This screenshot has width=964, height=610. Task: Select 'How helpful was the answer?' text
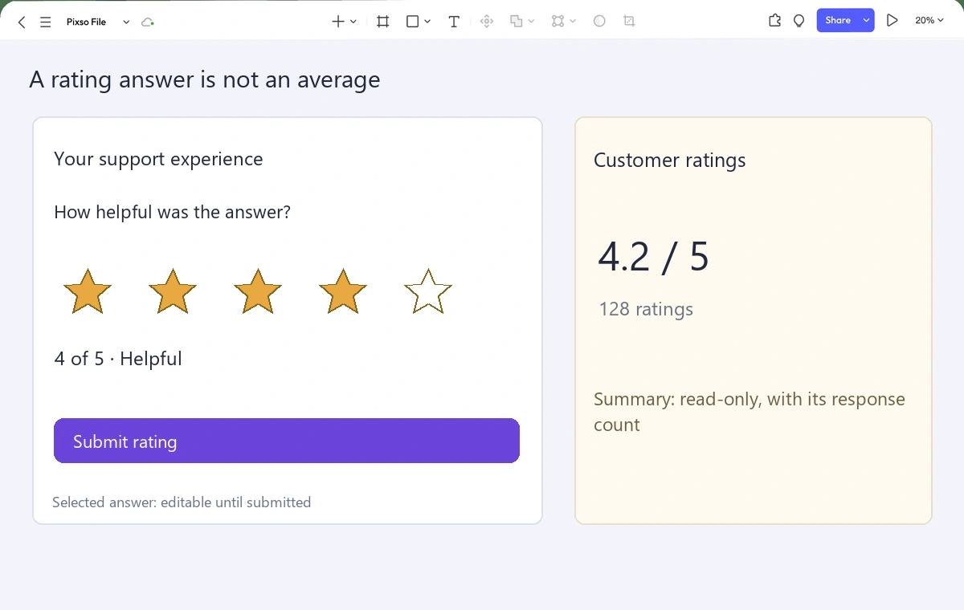(x=172, y=212)
